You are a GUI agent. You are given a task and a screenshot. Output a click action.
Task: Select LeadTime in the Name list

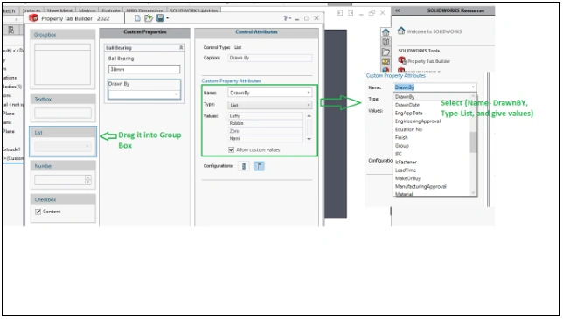pyautogui.click(x=406, y=170)
